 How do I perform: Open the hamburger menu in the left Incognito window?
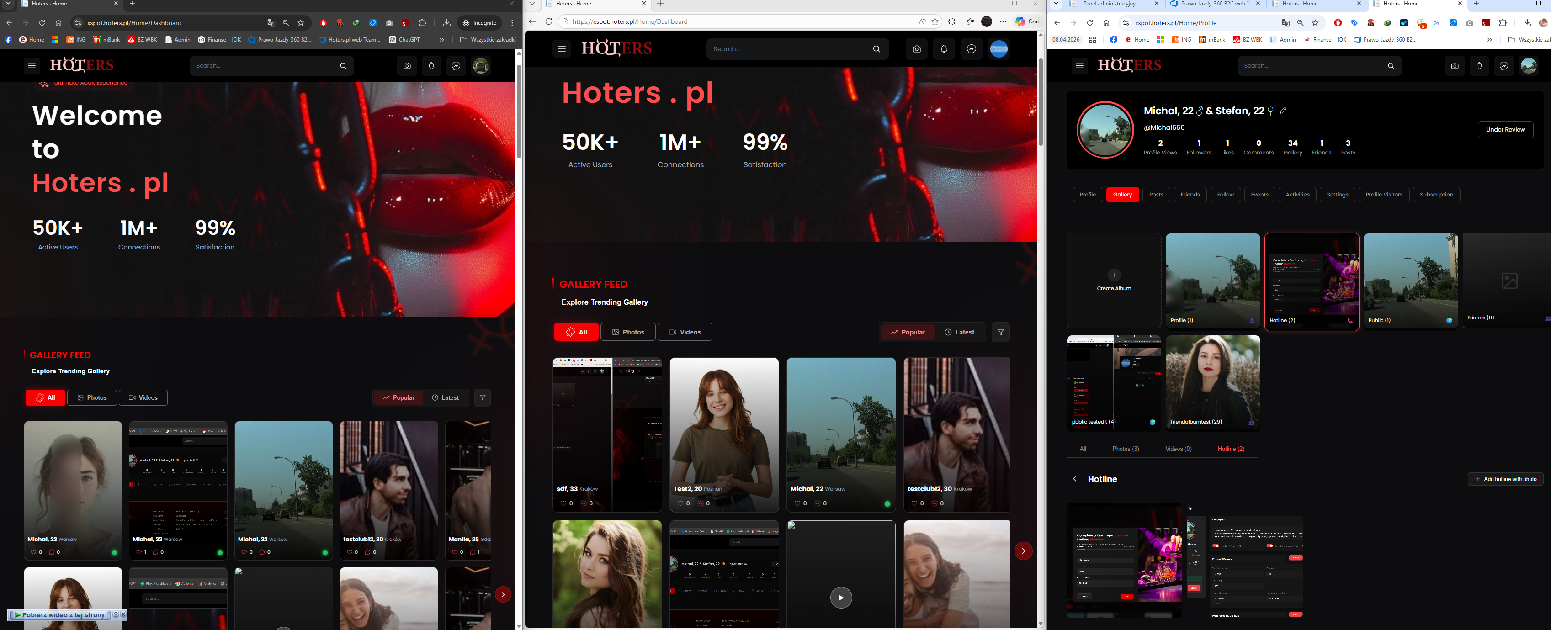point(32,66)
